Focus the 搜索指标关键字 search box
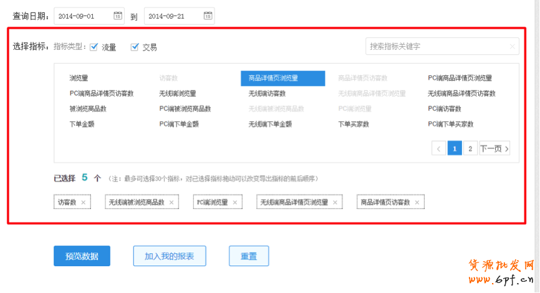 point(442,47)
